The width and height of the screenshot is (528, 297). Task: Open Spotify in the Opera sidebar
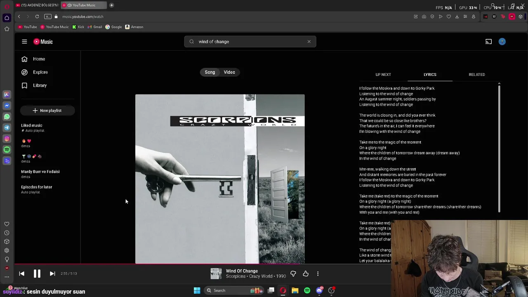(x=7, y=150)
